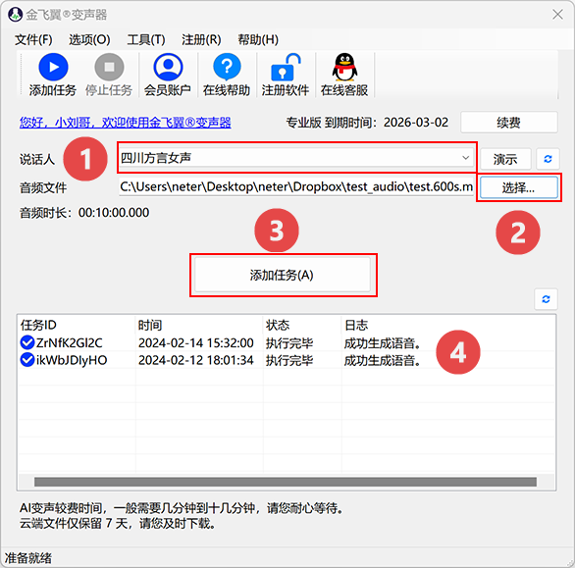Open the 工具(T) menu

pos(146,39)
